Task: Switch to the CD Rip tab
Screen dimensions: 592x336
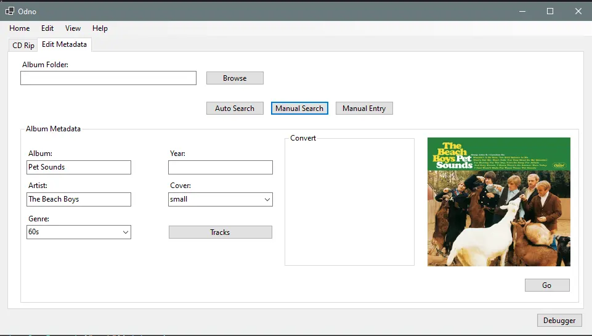Action: pos(23,46)
